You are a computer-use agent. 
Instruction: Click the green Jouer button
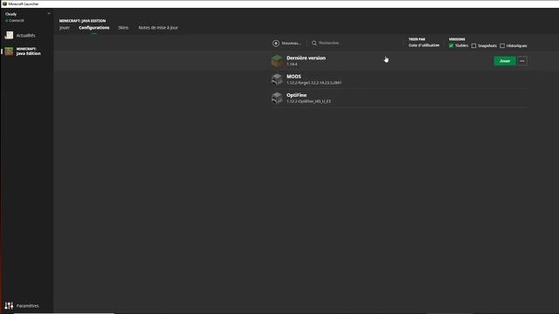tap(505, 61)
